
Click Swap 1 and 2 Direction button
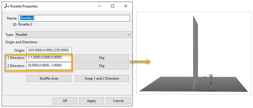click(x=102, y=78)
